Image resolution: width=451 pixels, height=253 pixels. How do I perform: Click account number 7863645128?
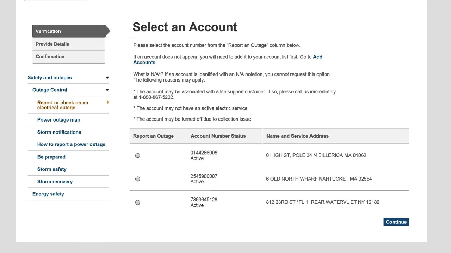[204, 200]
